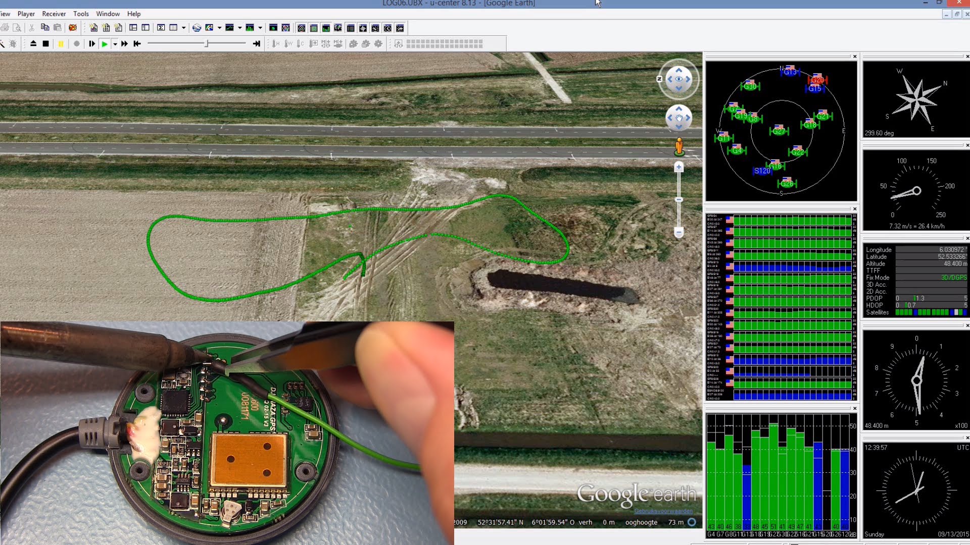This screenshot has width=970, height=545.
Task: Click the Cut scissors icon
Action: (x=32, y=28)
